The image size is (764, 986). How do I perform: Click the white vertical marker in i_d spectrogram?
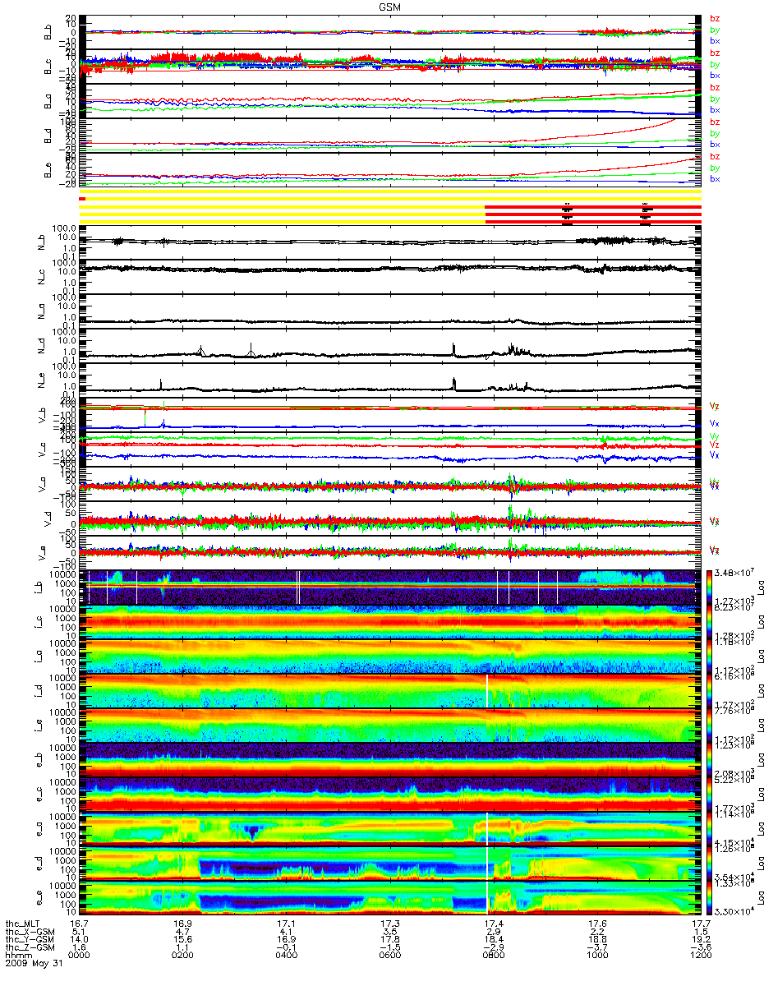[487, 691]
